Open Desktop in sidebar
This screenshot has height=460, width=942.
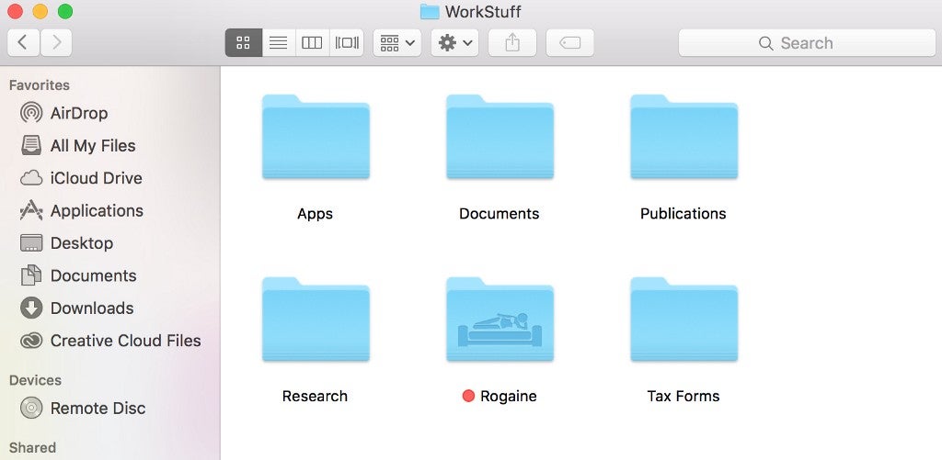[110, 243]
